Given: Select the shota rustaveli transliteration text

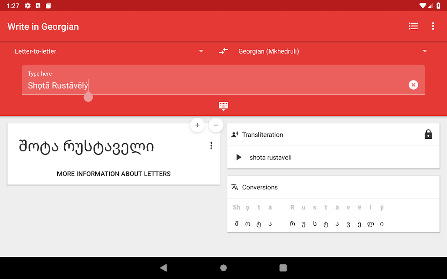Looking at the screenshot, I should [x=271, y=157].
